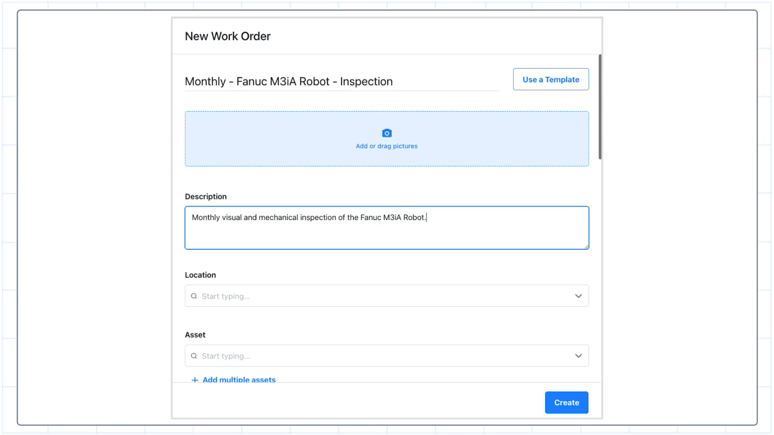Screen dimensions: 774x435
Task: Click the search icon in Asset field
Action: point(194,356)
